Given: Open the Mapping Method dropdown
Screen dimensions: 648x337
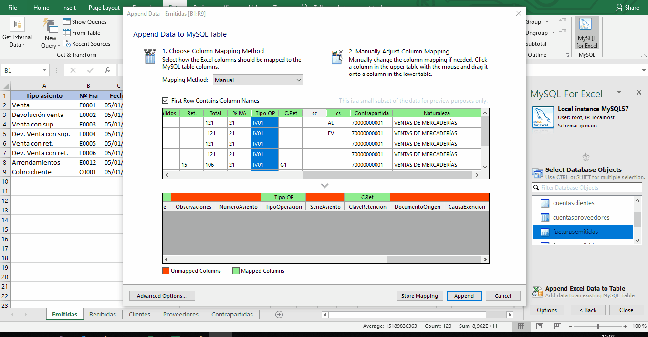Looking at the screenshot, I should (x=258, y=80).
